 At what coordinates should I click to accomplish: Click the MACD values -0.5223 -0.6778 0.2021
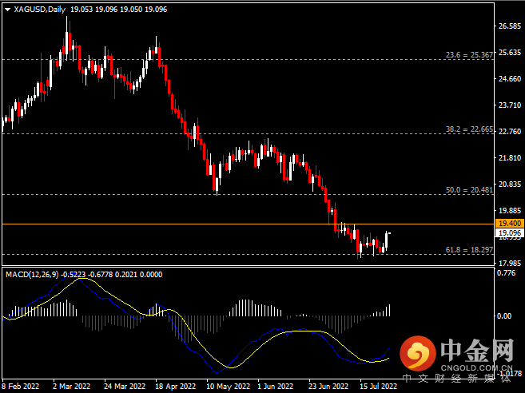[99, 275]
